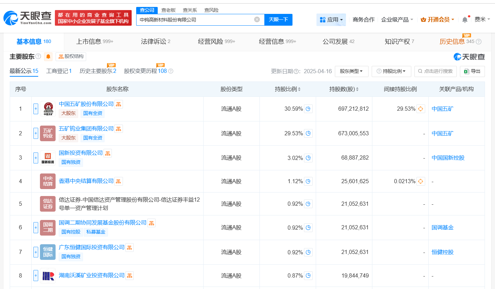This screenshot has width=495, height=289.
Task: Open pie chart icon for 30.59% holding
Action: coord(308,109)
